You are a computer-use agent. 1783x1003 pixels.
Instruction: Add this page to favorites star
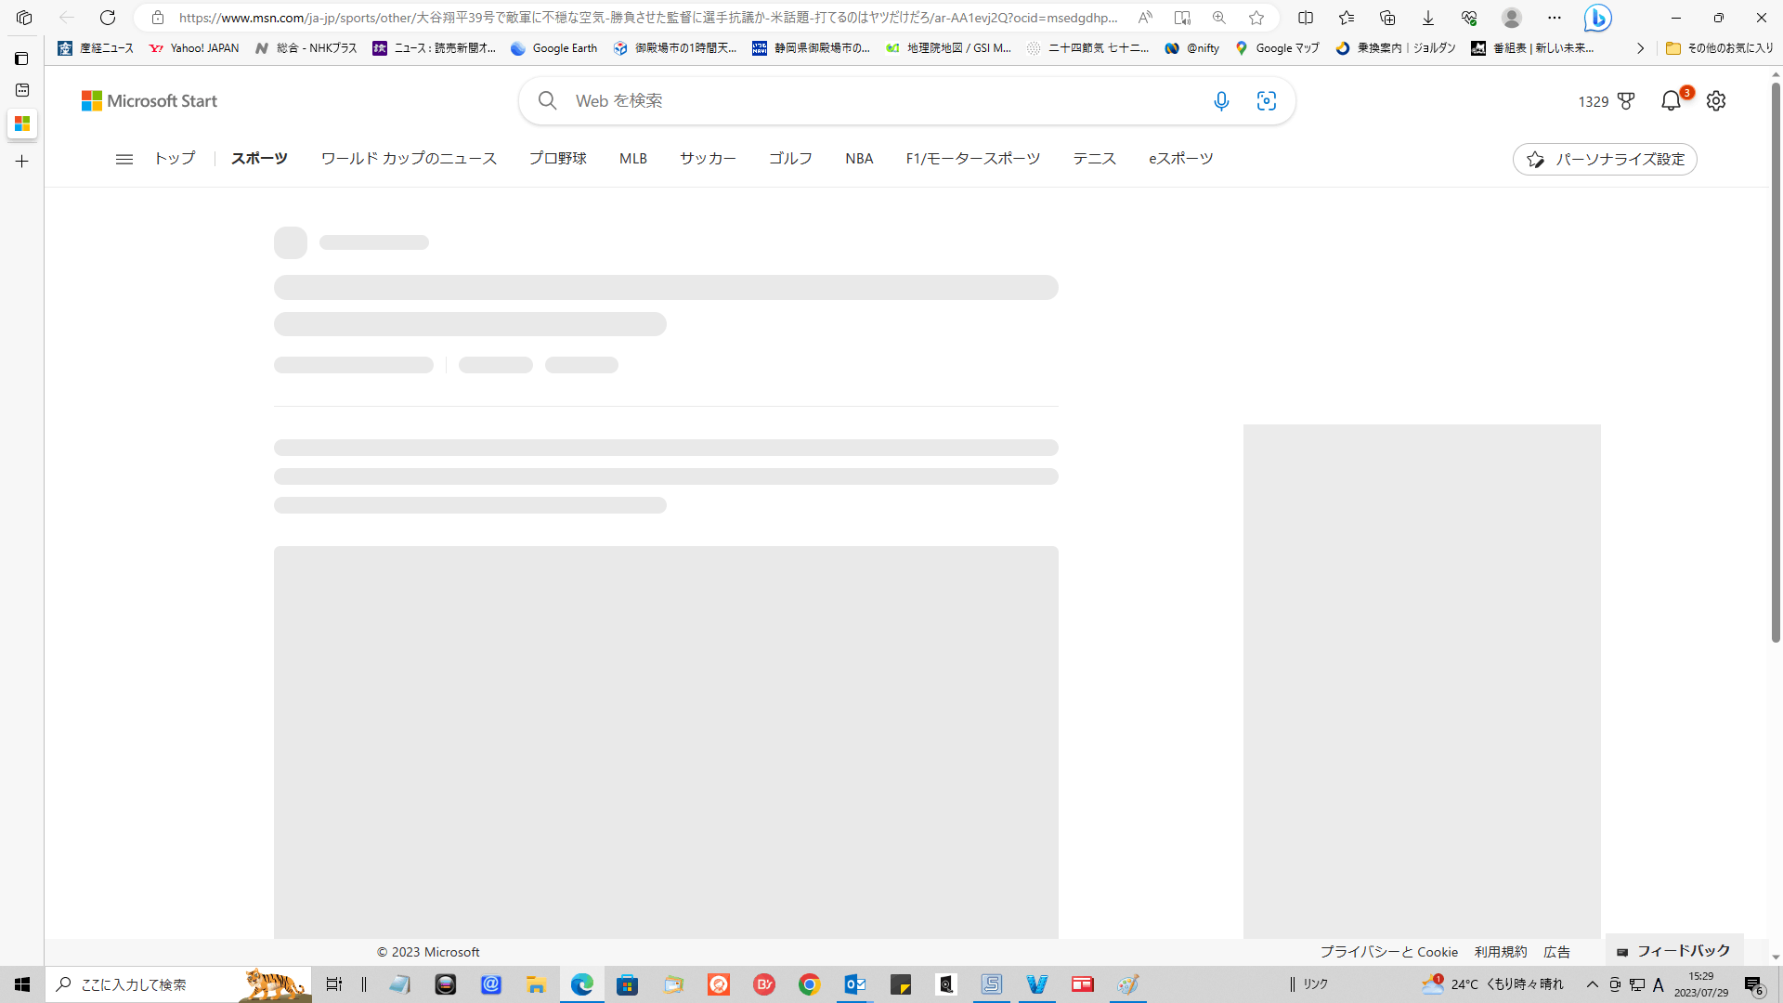click(x=1256, y=18)
